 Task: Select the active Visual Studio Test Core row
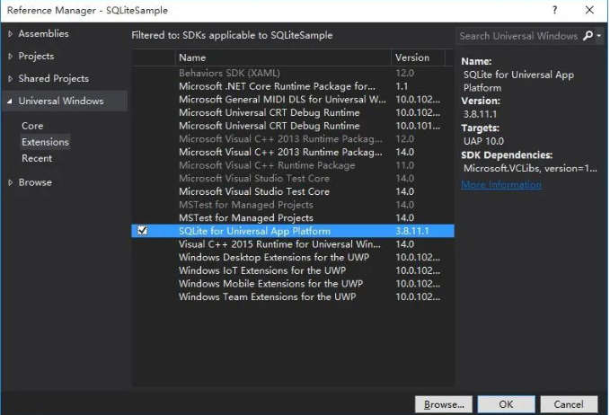coord(293,191)
